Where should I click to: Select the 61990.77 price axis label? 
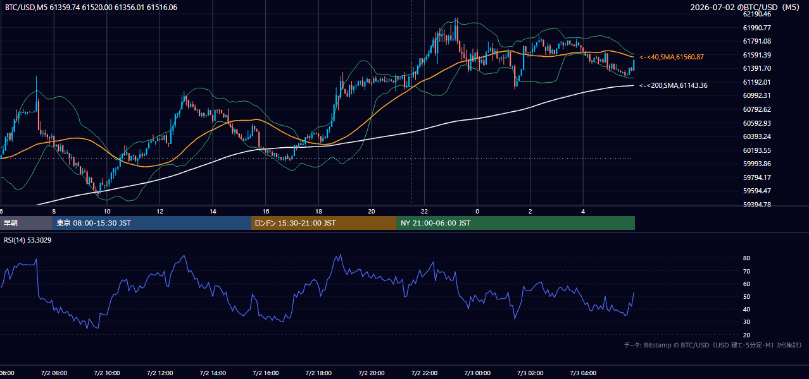pyautogui.click(x=756, y=28)
